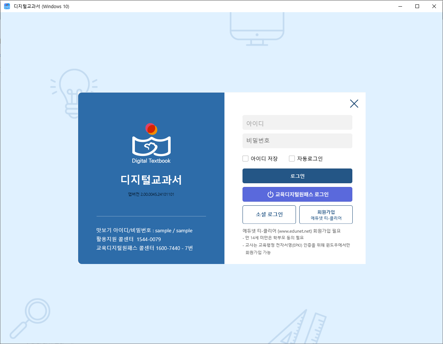This screenshot has width=443, height=344.
Task: Close the 디지털교과서 window from the title bar
Action: click(x=434, y=6)
